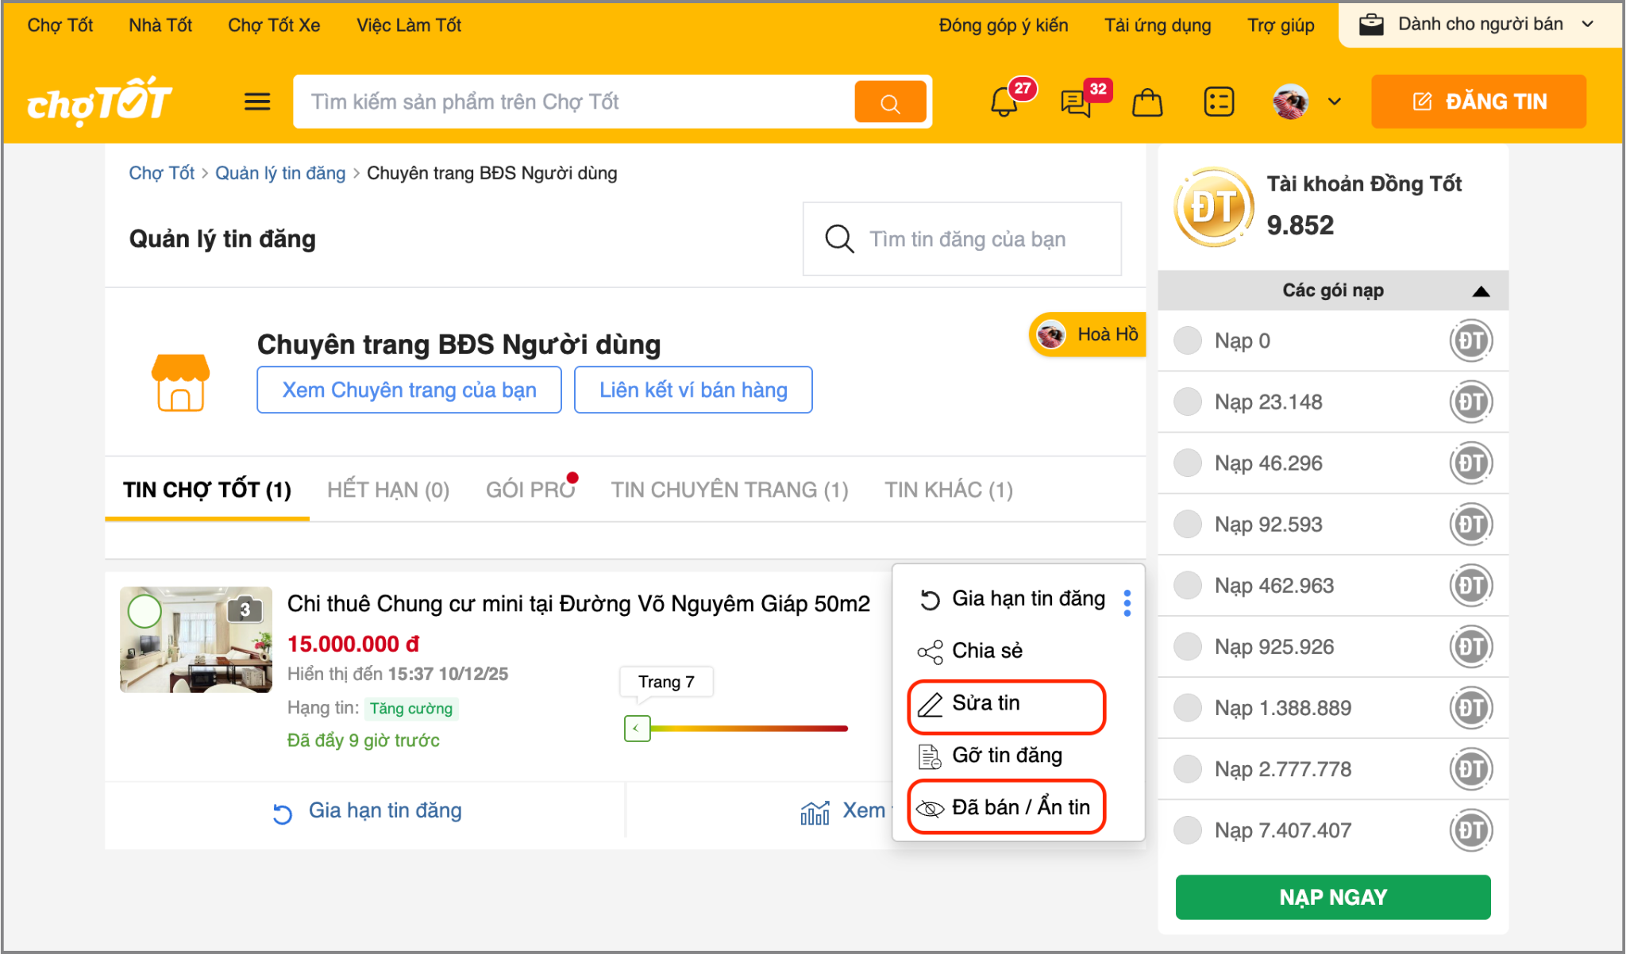Click the listing manager list icon
Image resolution: width=1626 pixels, height=954 pixels.
click(1219, 102)
